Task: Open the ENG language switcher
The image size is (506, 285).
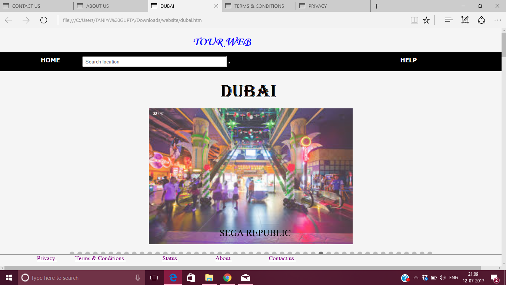Action: 453,277
